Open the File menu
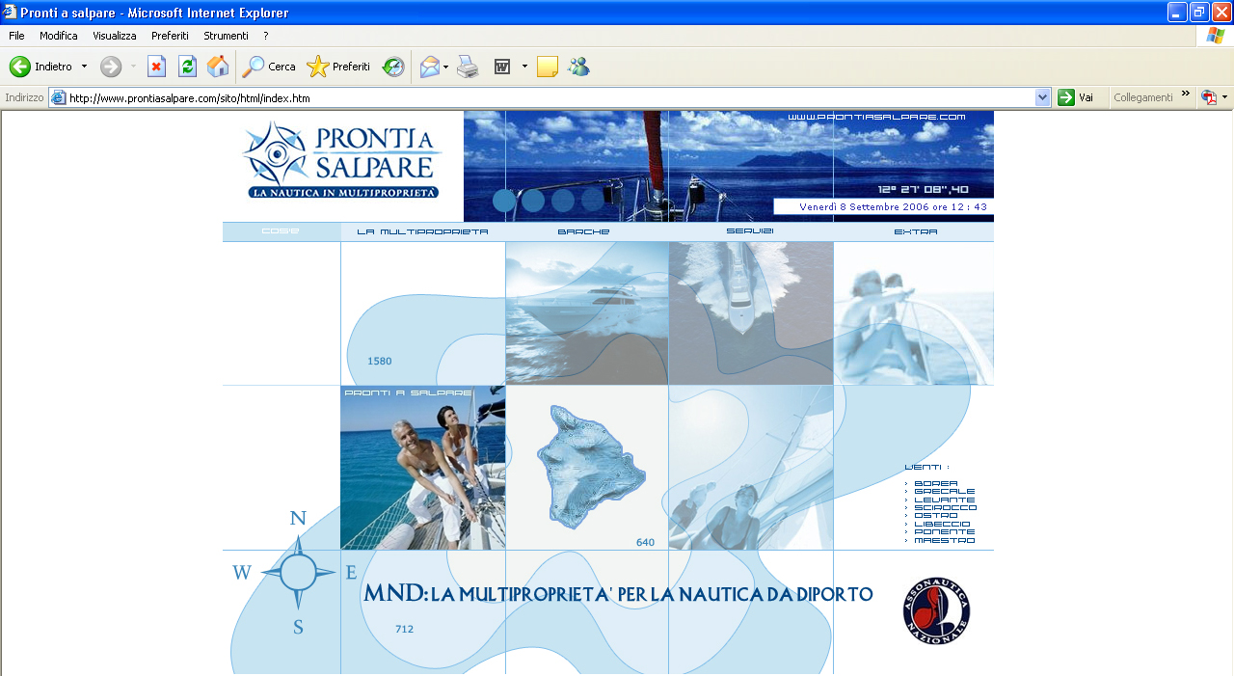This screenshot has height=676, width=1234. pyautogui.click(x=16, y=36)
